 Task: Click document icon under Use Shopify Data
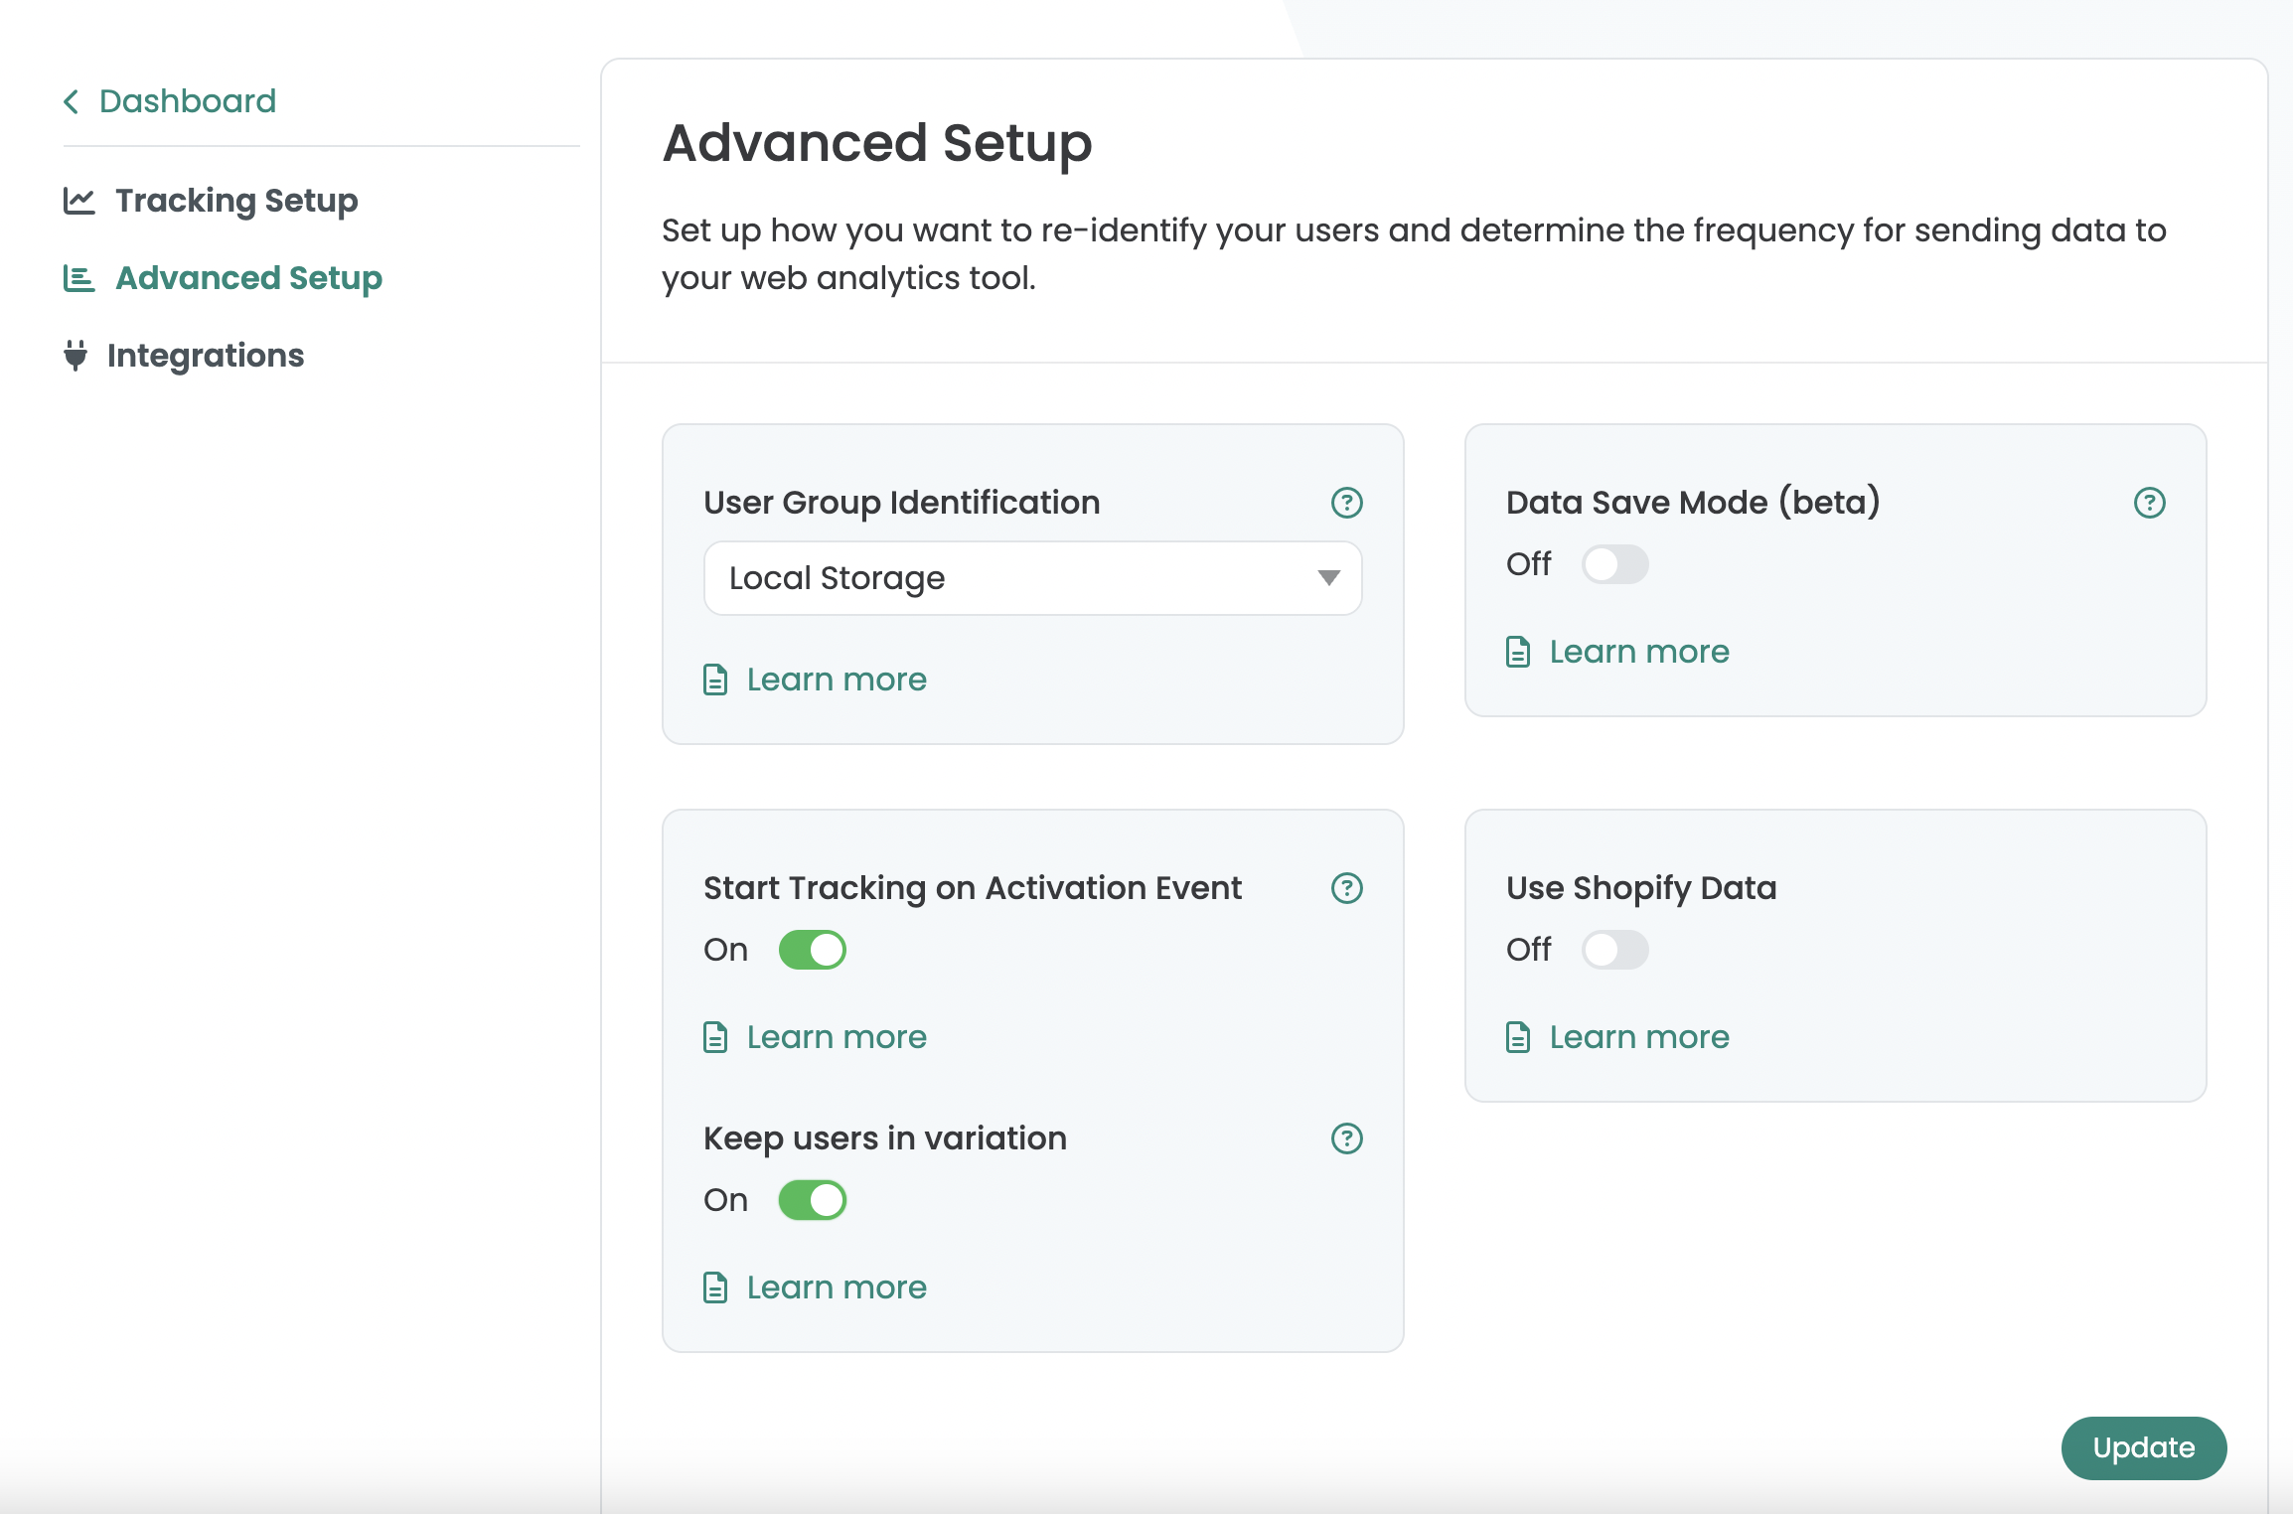click(1518, 1037)
